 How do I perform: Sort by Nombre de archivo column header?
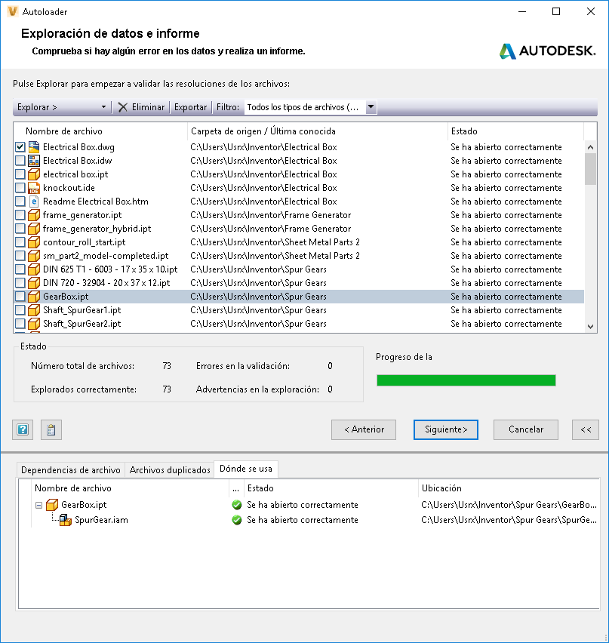(x=100, y=131)
